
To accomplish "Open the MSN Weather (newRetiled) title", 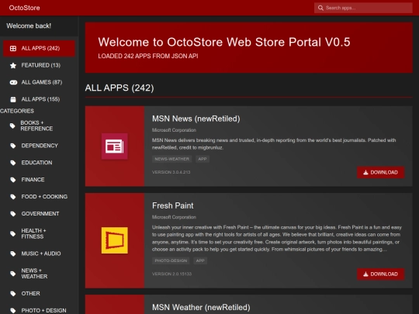I will point(201,307).
